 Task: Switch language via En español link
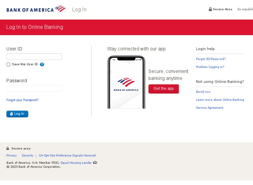[x=245, y=9]
